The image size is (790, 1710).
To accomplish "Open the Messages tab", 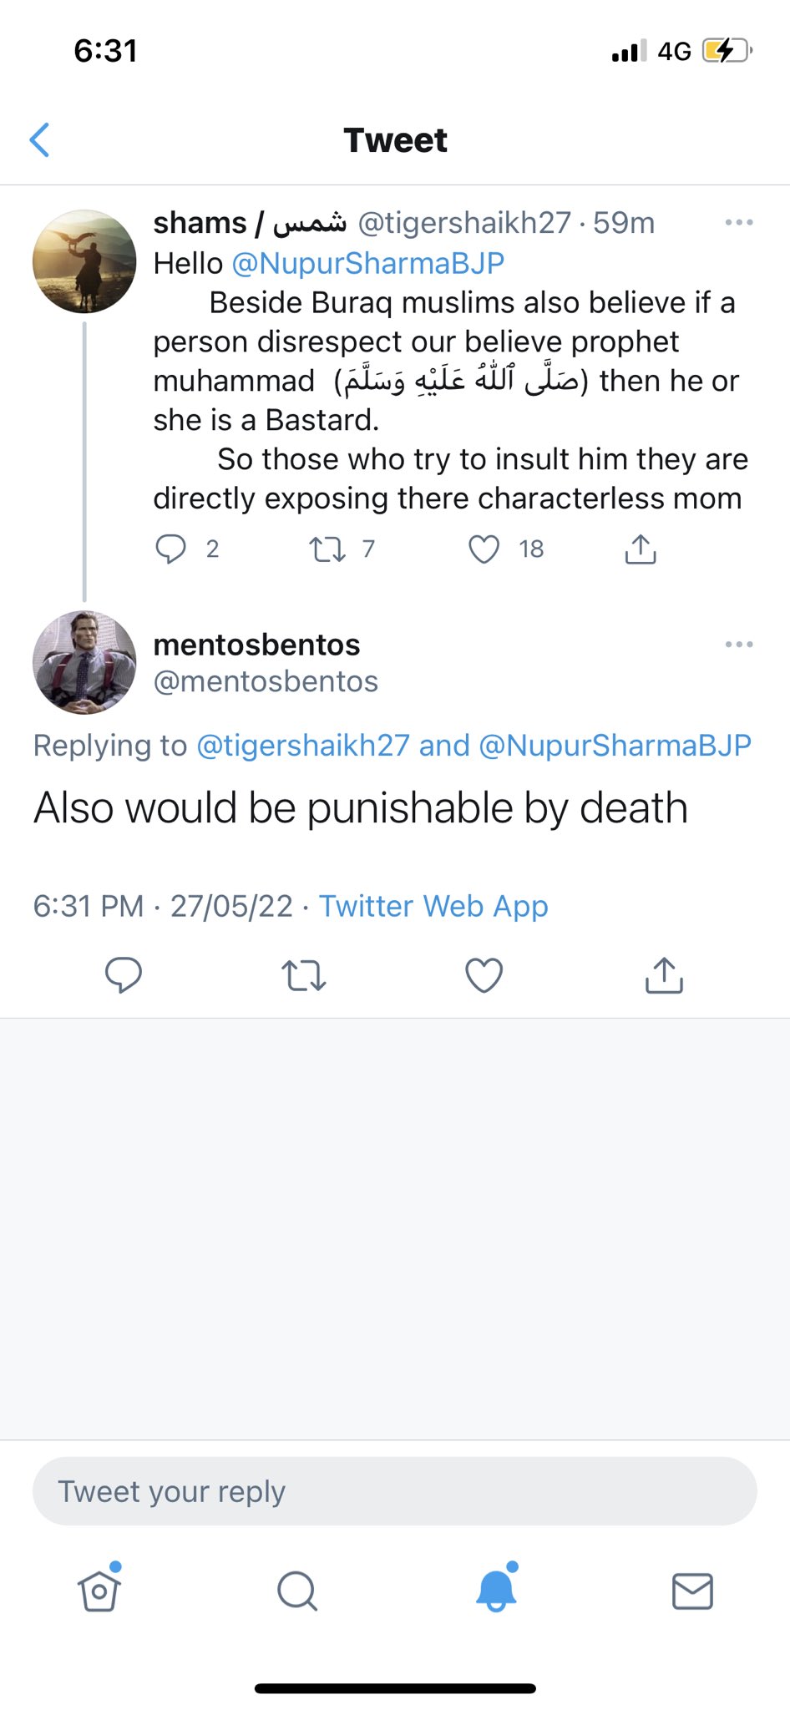I will point(692,1591).
